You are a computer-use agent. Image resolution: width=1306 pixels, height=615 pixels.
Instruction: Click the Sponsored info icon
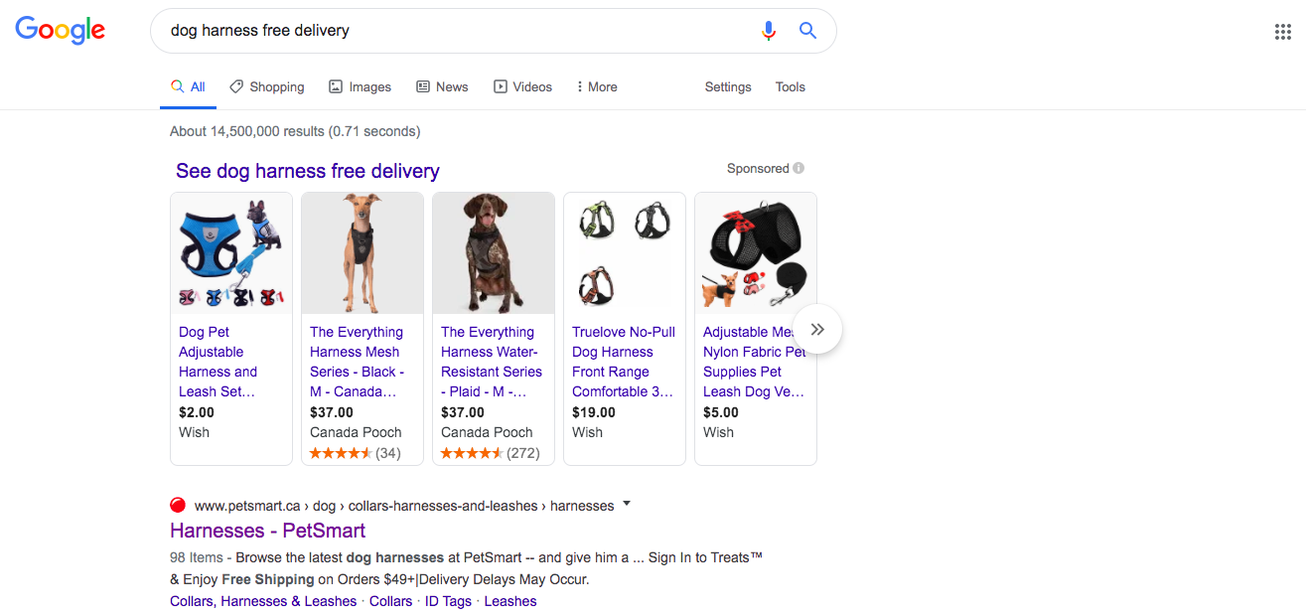tap(798, 169)
